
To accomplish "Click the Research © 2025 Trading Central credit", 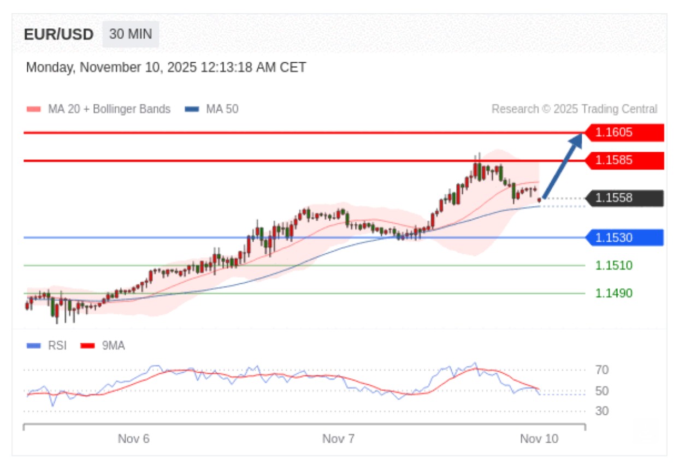I will [x=574, y=109].
